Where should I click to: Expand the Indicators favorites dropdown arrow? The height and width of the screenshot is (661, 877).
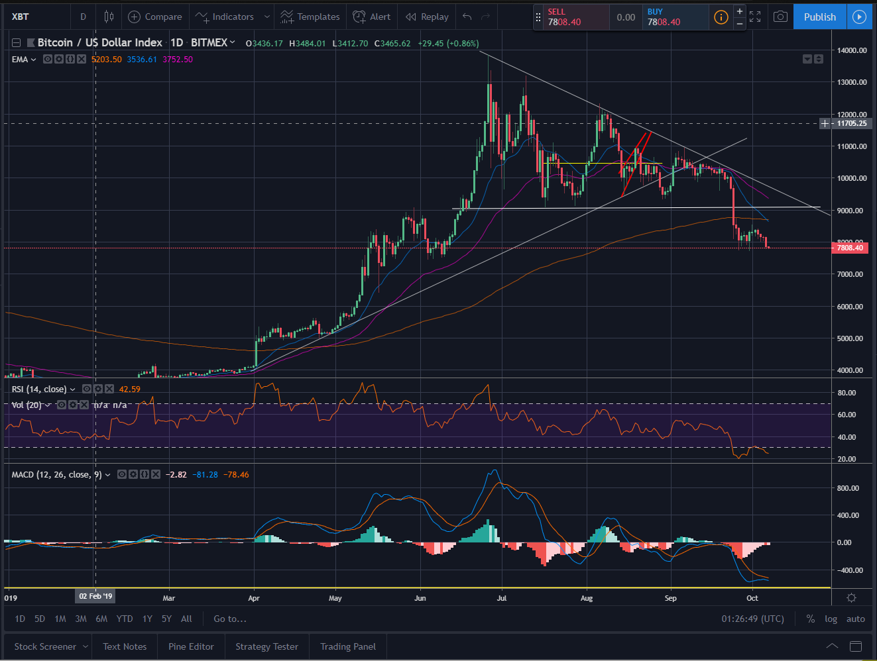(266, 17)
